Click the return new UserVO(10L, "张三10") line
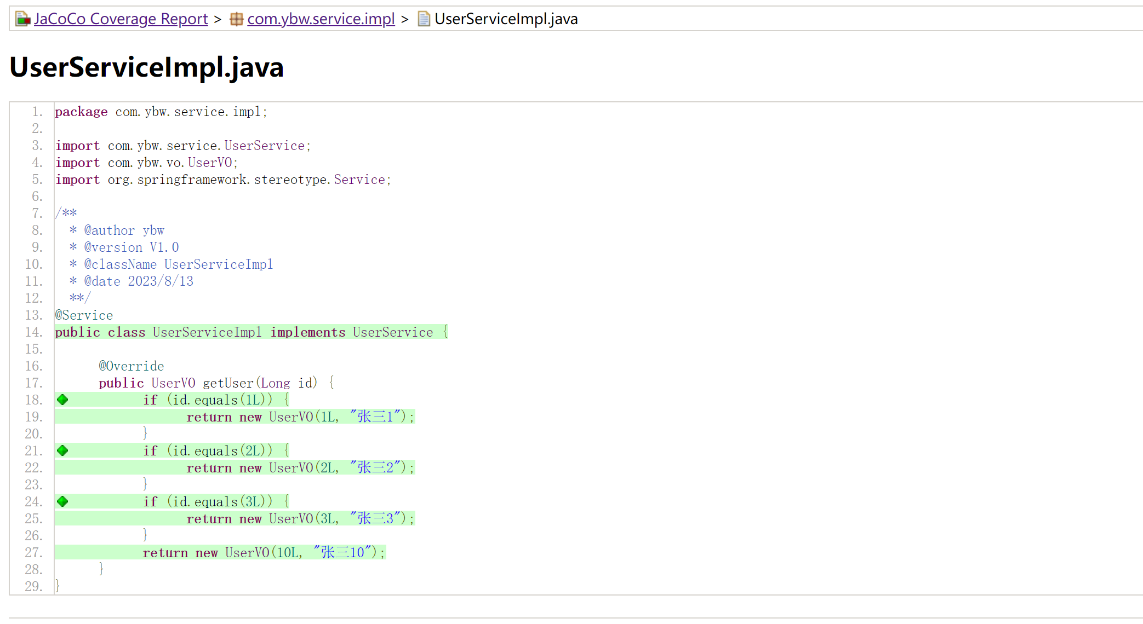This screenshot has height=624, width=1143. click(264, 553)
